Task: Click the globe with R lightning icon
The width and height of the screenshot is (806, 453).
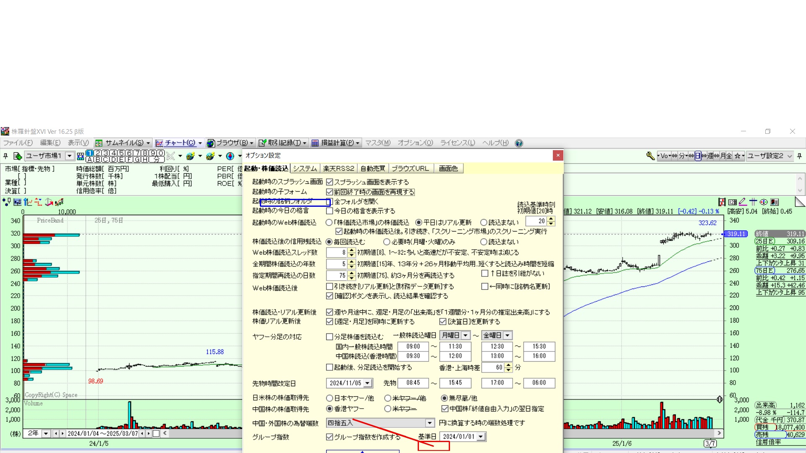Action: tap(191, 156)
